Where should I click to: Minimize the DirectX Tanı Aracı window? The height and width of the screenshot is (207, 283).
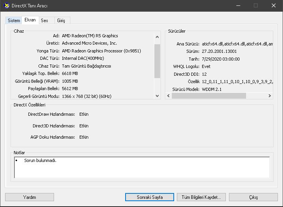[238, 5]
